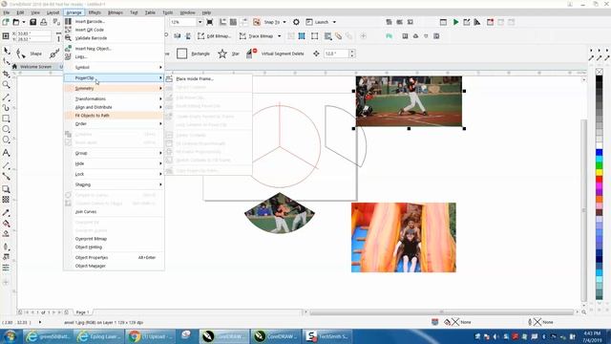Click the Save disk icon in the standard toolbar
Image resolution: width=611 pixels, height=344 pixels.
pyautogui.click(x=33, y=22)
